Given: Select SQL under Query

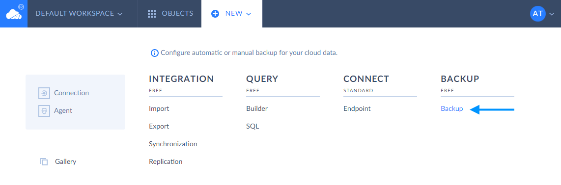Looking at the screenshot, I should click(x=252, y=127).
